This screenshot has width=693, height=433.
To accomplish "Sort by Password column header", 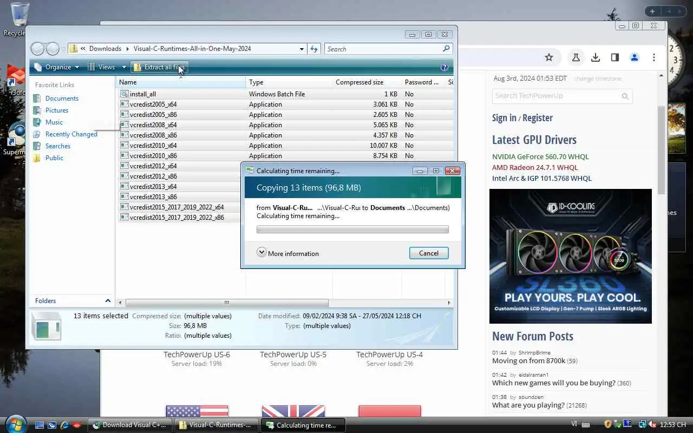I will 423,82.
